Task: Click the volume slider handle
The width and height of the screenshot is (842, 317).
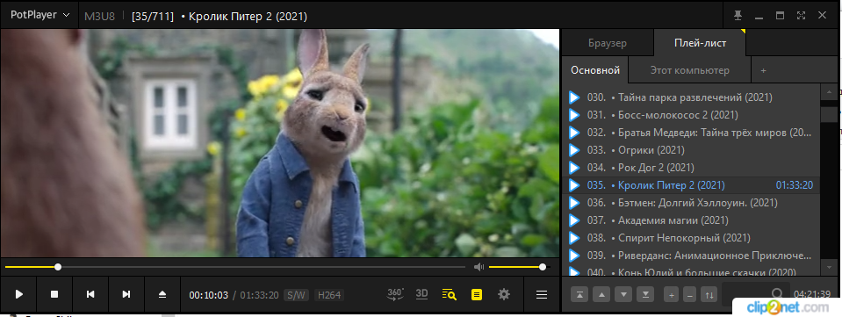Action: 543,267
